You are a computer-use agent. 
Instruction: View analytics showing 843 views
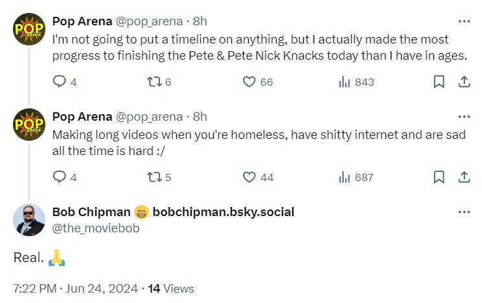click(346, 82)
